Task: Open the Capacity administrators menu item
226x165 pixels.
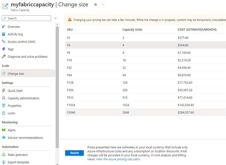Action: 23,98
